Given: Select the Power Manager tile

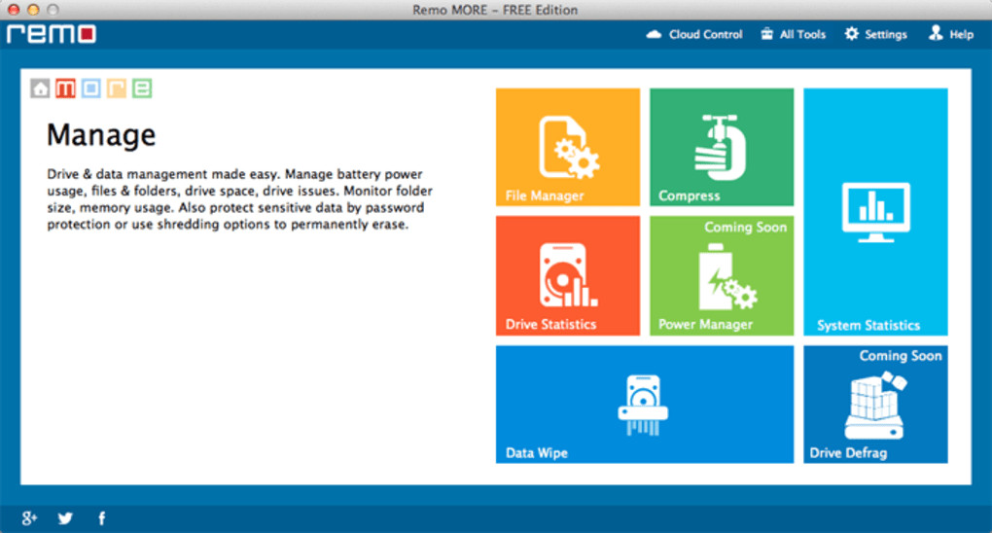Looking at the screenshot, I should click(722, 275).
